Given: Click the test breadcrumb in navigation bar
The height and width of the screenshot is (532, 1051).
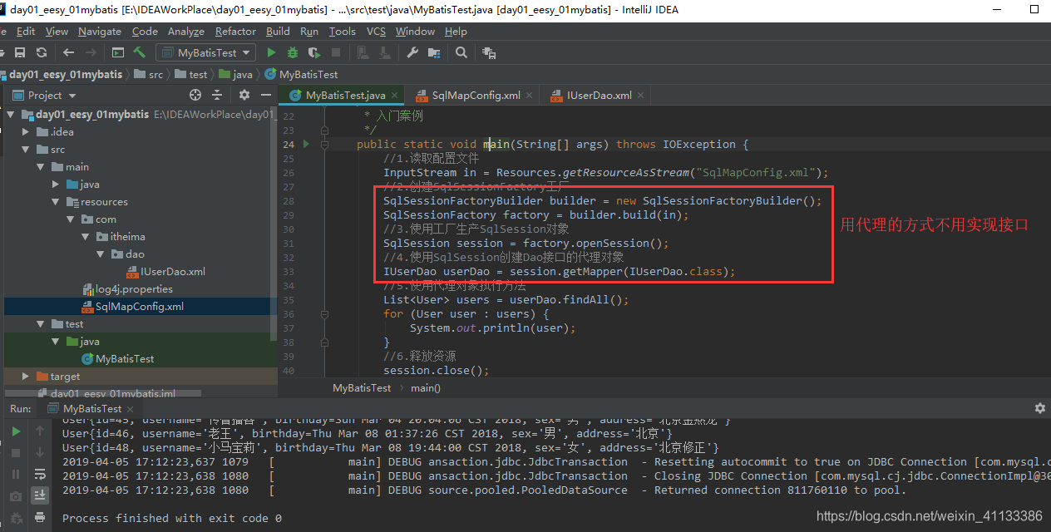Looking at the screenshot, I should coord(190,74).
